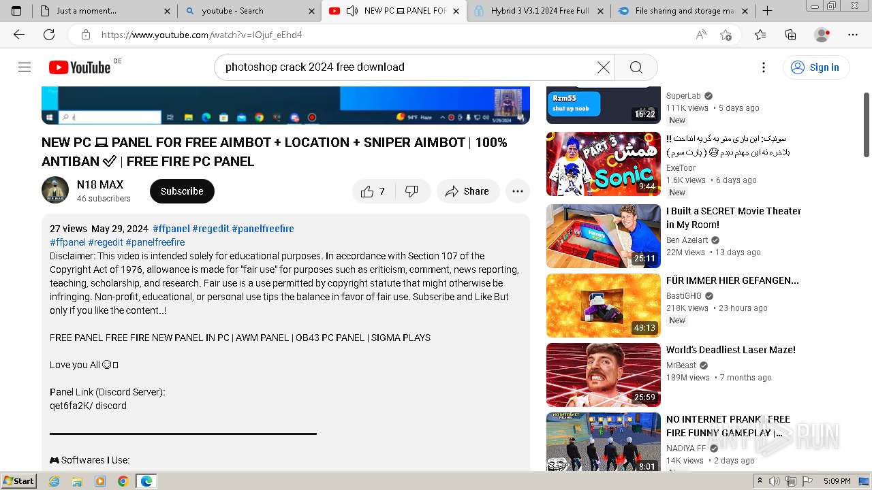872x490 pixels.
Task: Open Edge tab actions menu
Action: pos(16,11)
